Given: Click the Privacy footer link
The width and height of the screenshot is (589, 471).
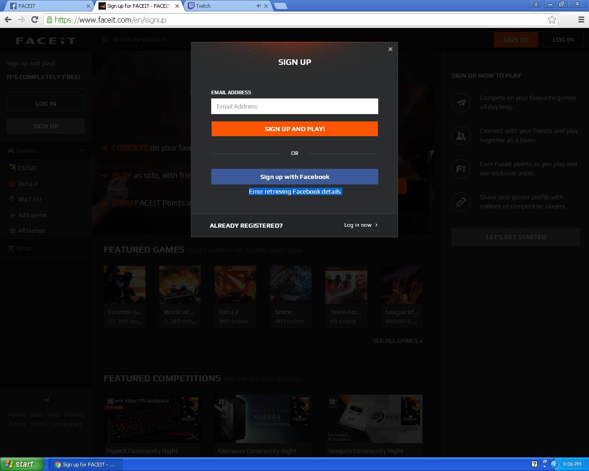Looking at the screenshot, I should pyautogui.click(x=74, y=414).
